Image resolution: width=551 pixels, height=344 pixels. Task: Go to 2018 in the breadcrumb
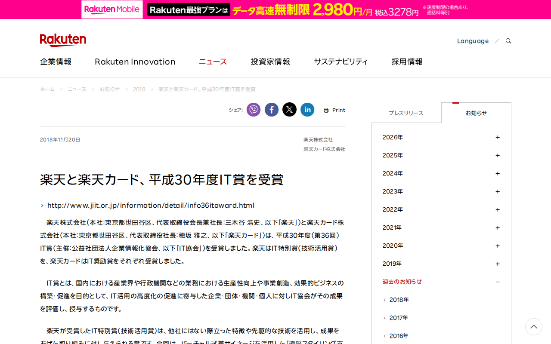point(139,89)
